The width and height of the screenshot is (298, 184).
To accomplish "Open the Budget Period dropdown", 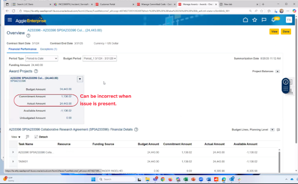I will tap(100, 58).
